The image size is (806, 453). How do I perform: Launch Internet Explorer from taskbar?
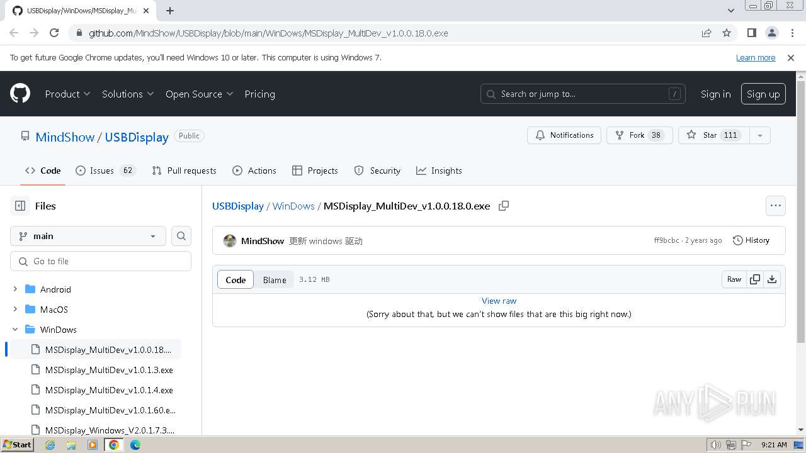[x=50, y=445]
